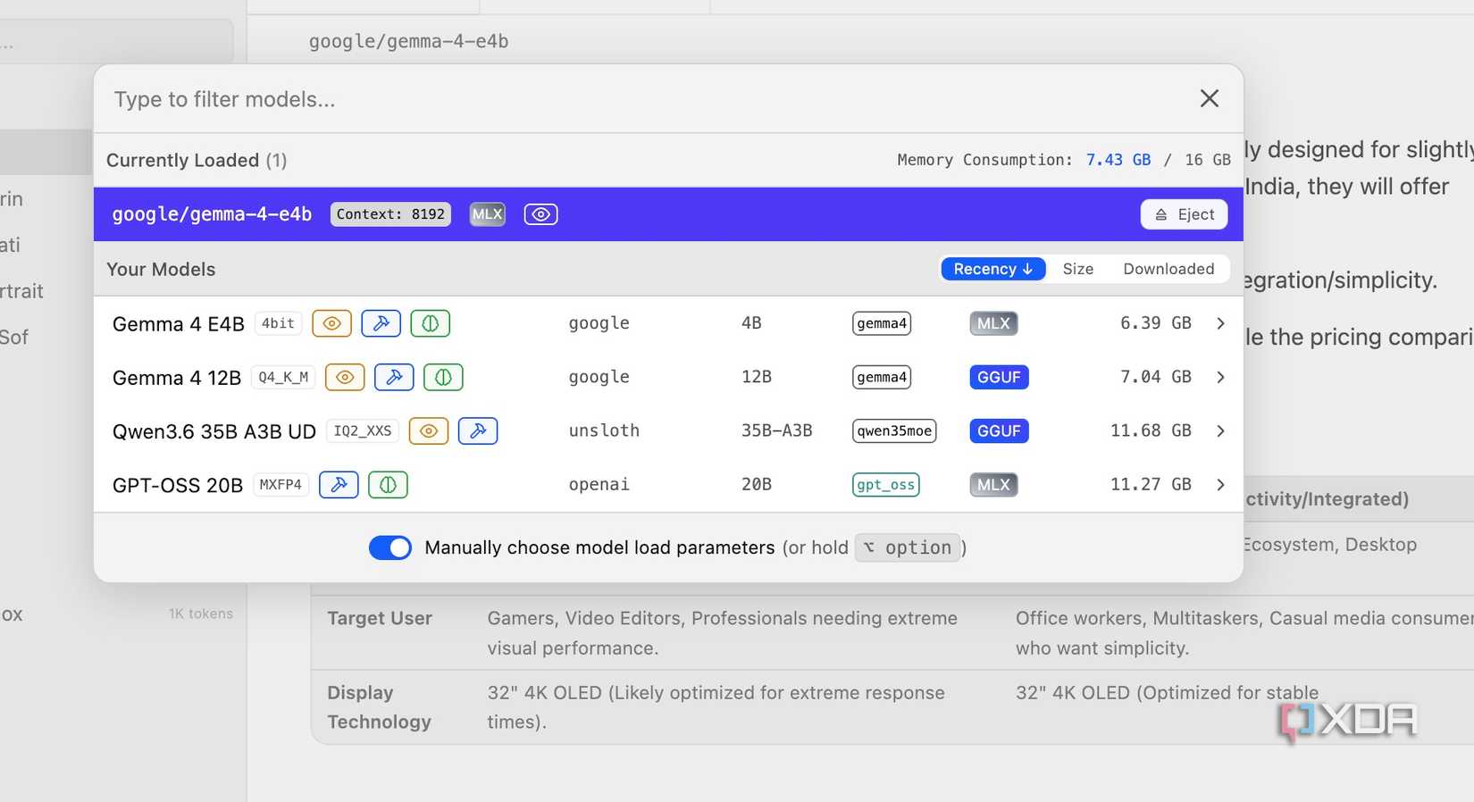1474x802 pixels.
Task: Click the gemma4 architecture tag on Gemma 4 E4B
Action: coord(882,323)
